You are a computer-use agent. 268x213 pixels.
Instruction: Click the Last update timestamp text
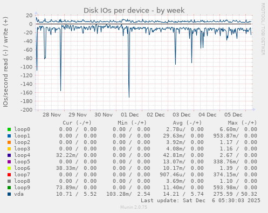[x=201, y=201]
